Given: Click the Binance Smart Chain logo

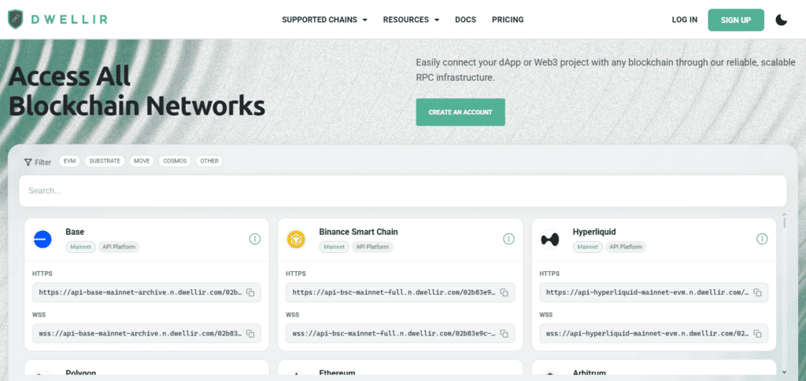Looking at the screenshot, I should (296, 239).
